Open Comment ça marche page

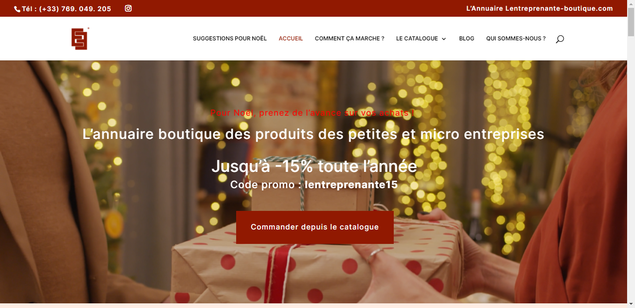pyautogui.click(x=350, y=39)
